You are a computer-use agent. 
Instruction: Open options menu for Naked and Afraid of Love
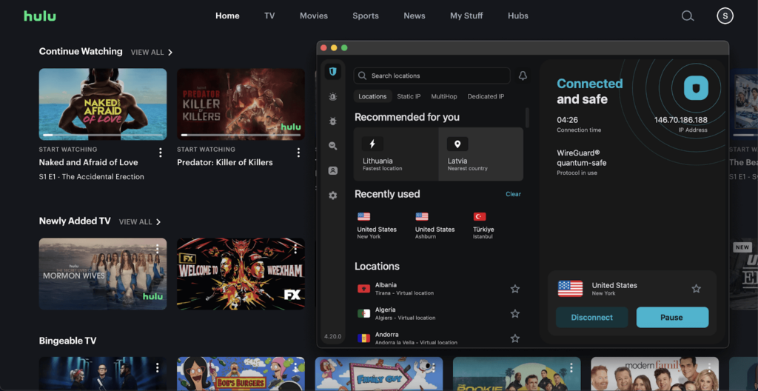(x=161, y=153)
